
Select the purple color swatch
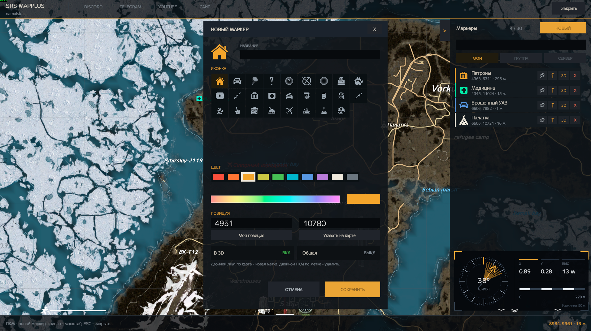323,177
